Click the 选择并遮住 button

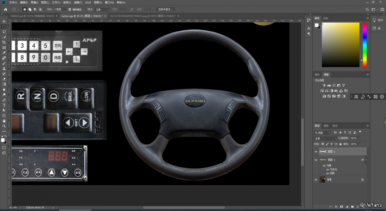[165, 9]
